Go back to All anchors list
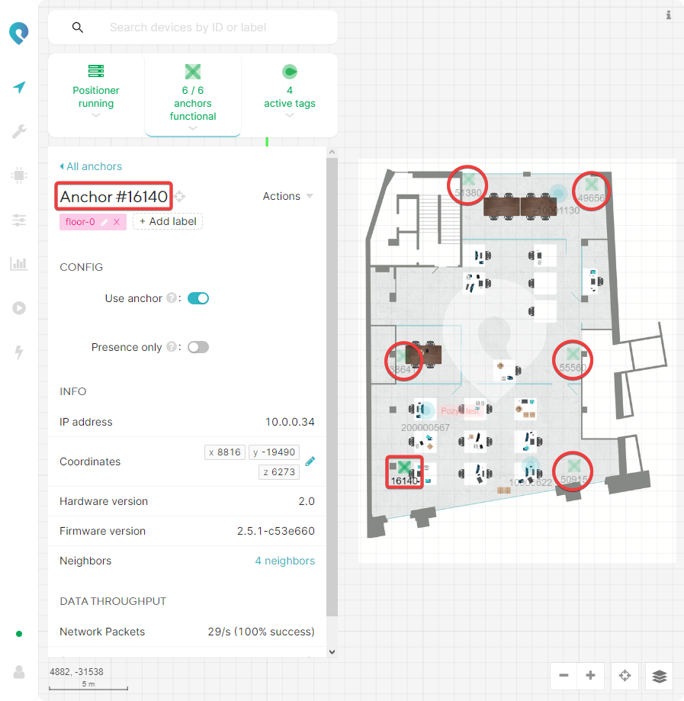 point(91,166)
